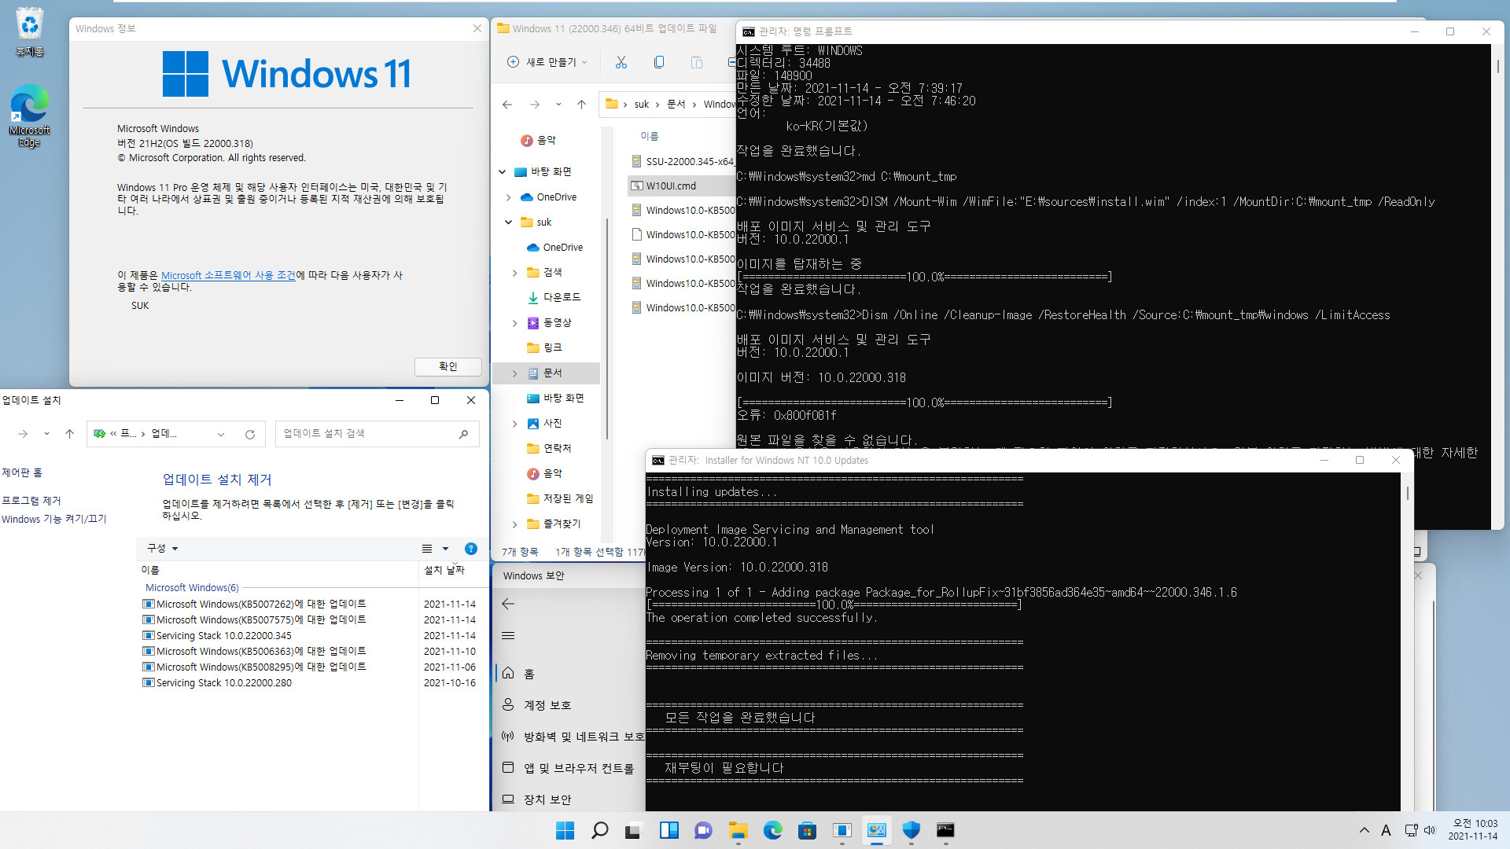Collapse the suk folder node
The width and height of the screenshot is (1510, 849).
[x=509, y=222]
